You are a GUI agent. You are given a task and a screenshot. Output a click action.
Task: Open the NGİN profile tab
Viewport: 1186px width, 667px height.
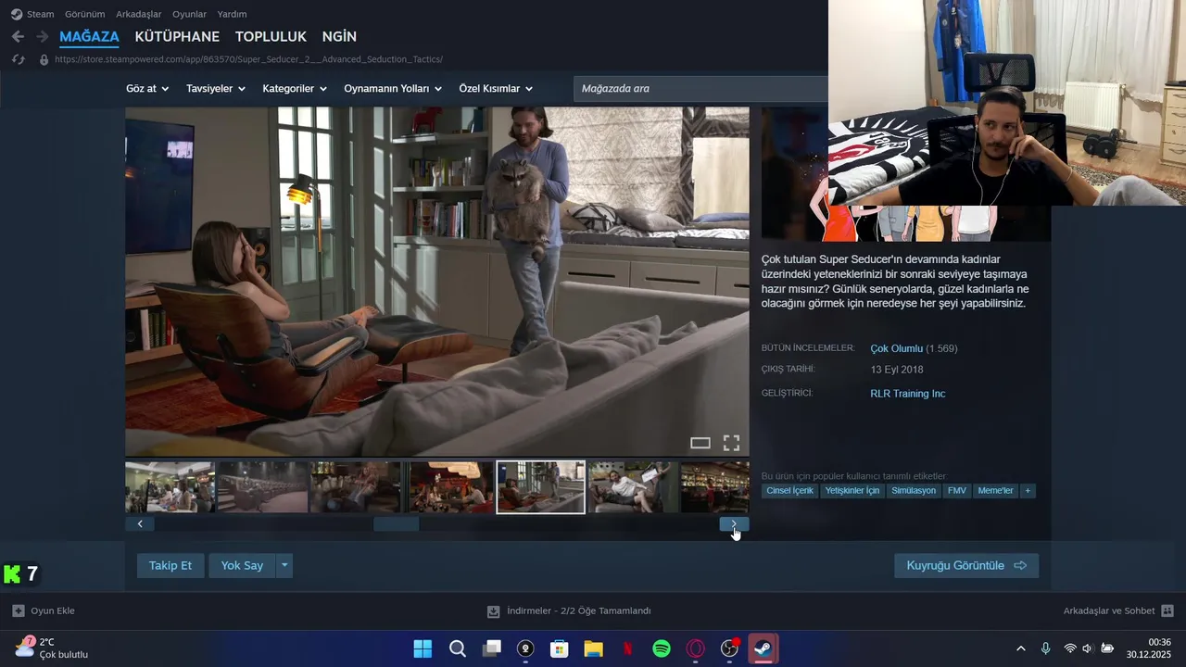click(339, 37)
